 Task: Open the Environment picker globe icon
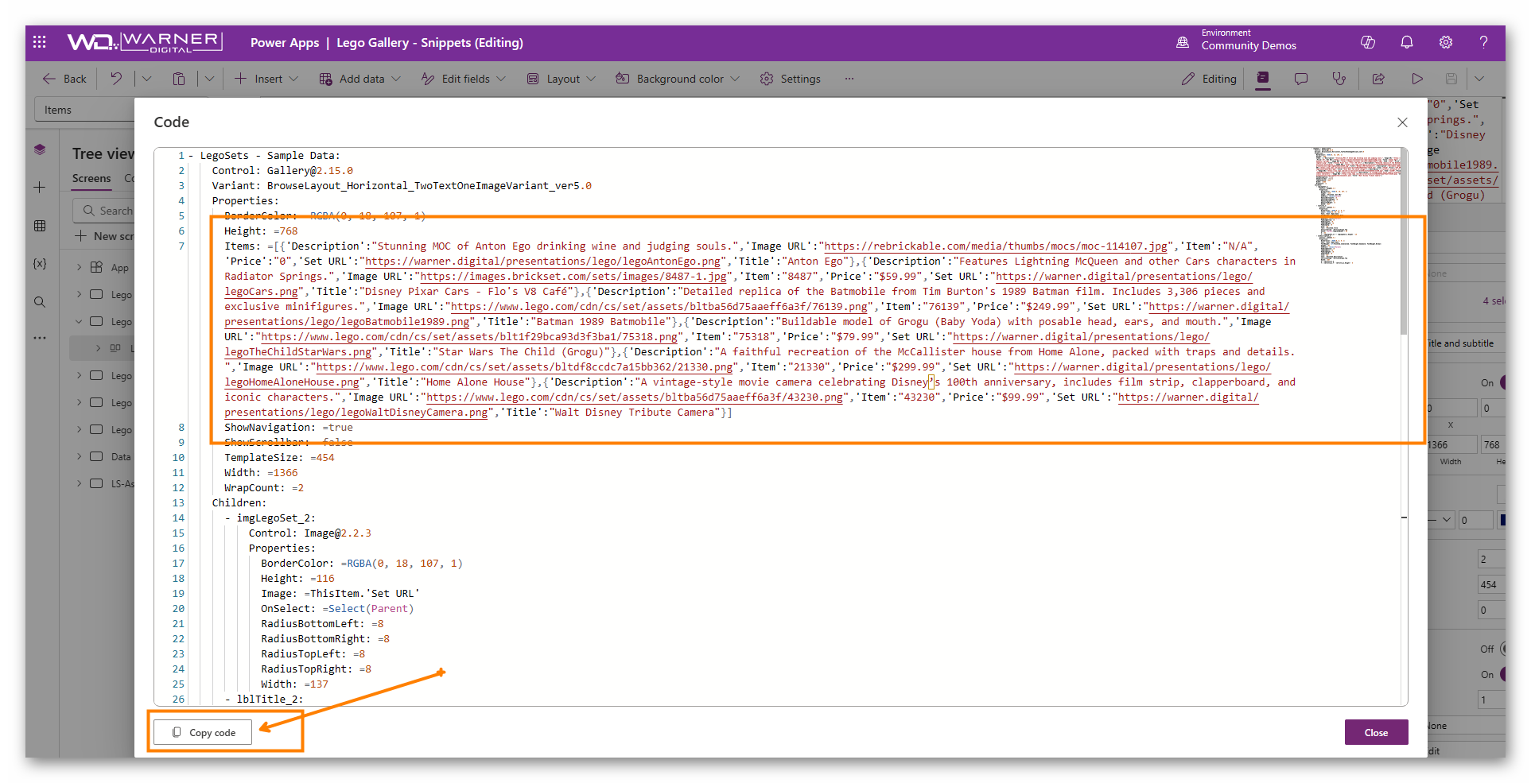pos(1183,42)
